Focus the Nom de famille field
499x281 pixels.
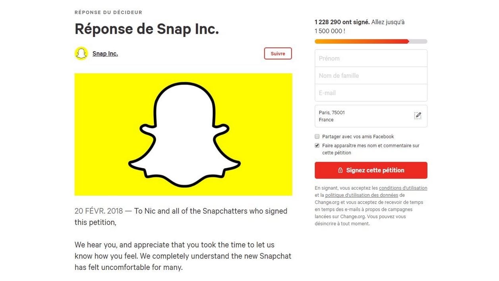(371, 75)
